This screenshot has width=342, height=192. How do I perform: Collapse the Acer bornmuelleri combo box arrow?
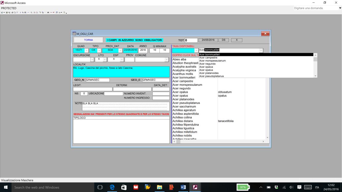pyautogui.click(x=261, y=51)
